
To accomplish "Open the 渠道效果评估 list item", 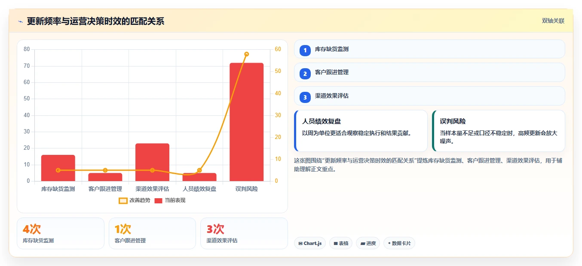I will (429, 96).
